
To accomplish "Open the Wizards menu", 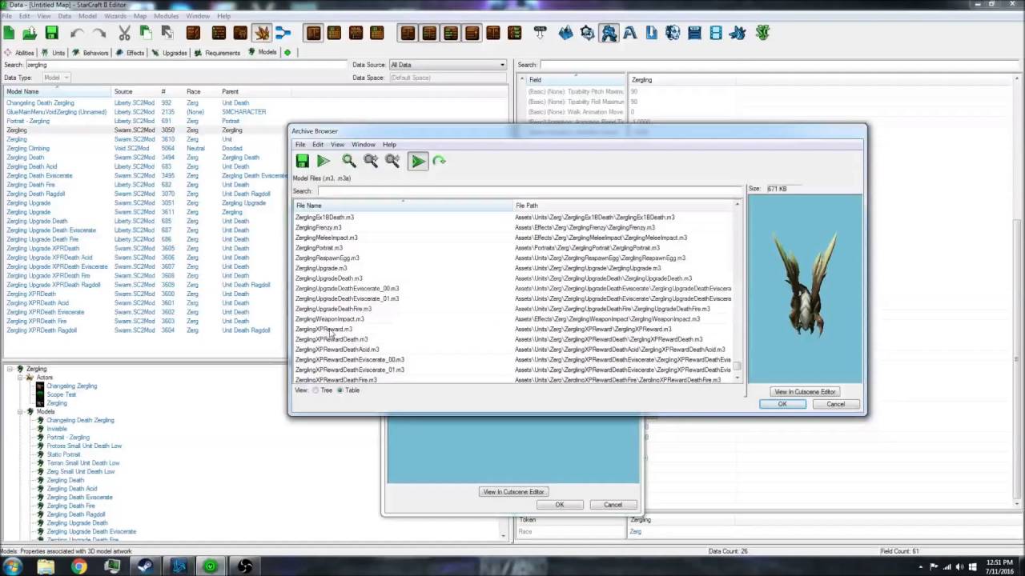I will point(115,16).
